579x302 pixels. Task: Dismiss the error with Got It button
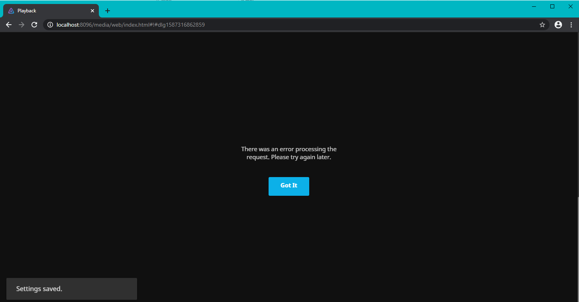[289, 186]
